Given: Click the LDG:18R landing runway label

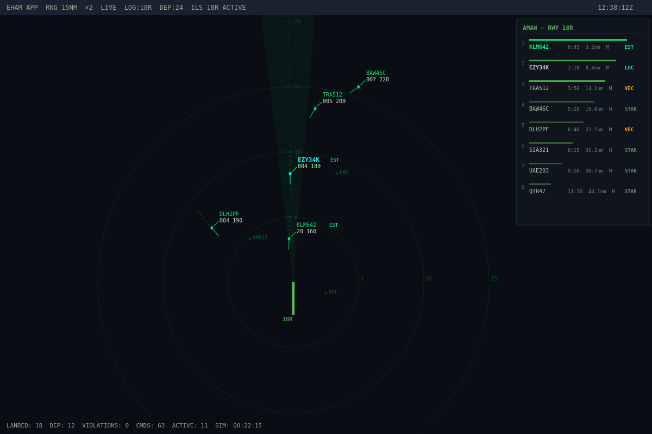Looking at the screenshot, I should (138, 8).
